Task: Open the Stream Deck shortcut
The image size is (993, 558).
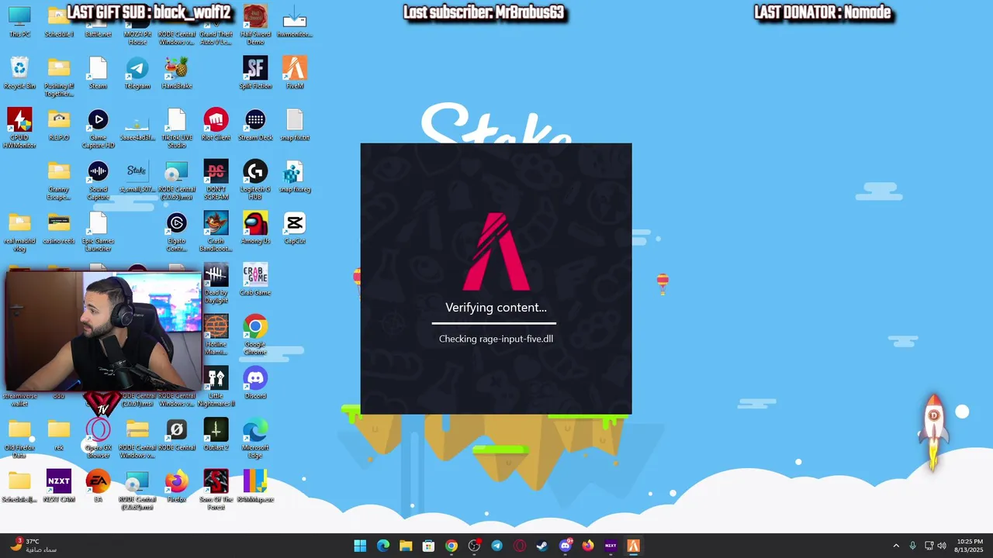Action: 255,124
